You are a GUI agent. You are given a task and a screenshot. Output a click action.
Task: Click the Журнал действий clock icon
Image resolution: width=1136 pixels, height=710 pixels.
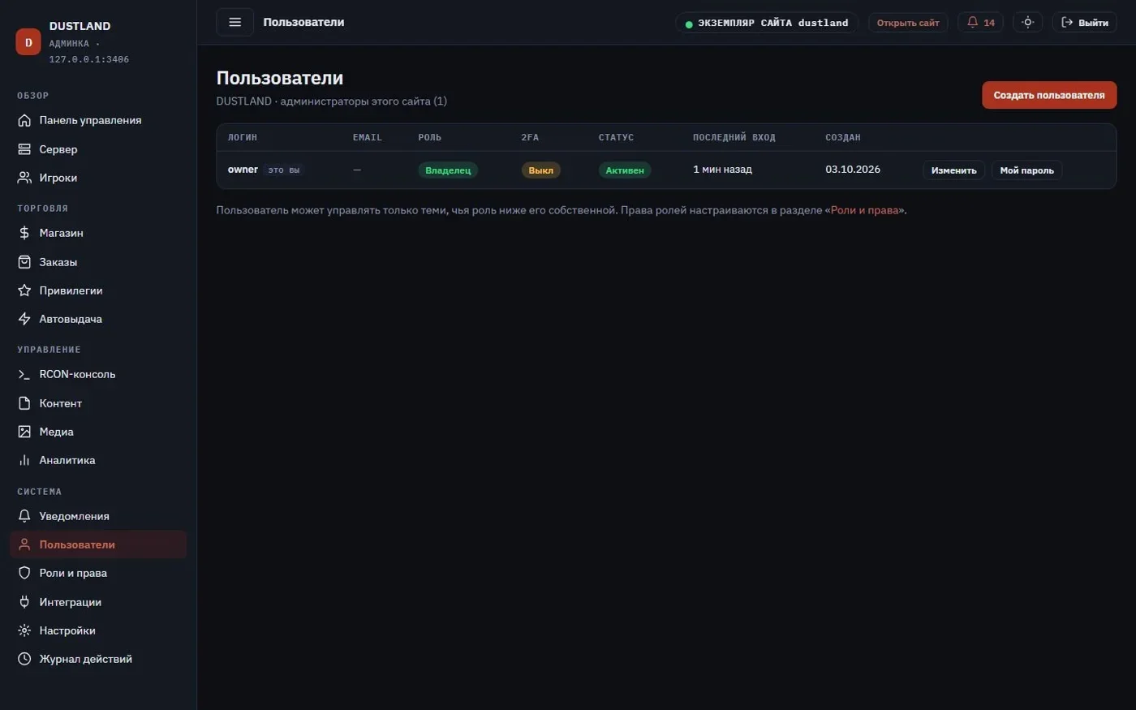24,659
